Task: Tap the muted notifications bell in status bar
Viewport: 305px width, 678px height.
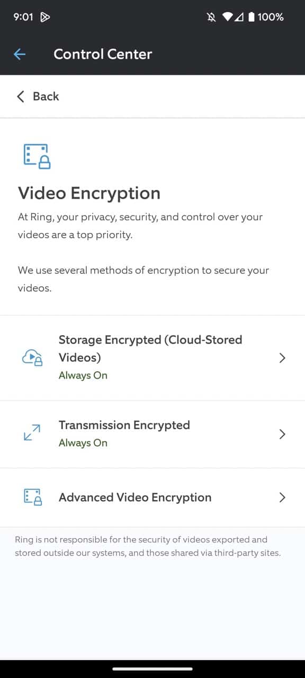Action: [x=212, y=17]
